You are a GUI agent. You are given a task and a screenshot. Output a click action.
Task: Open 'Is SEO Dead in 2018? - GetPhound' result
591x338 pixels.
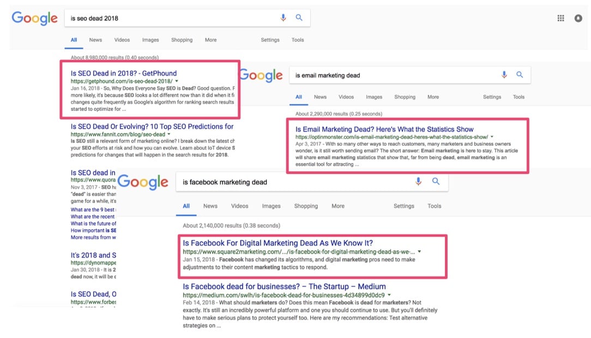124,73
